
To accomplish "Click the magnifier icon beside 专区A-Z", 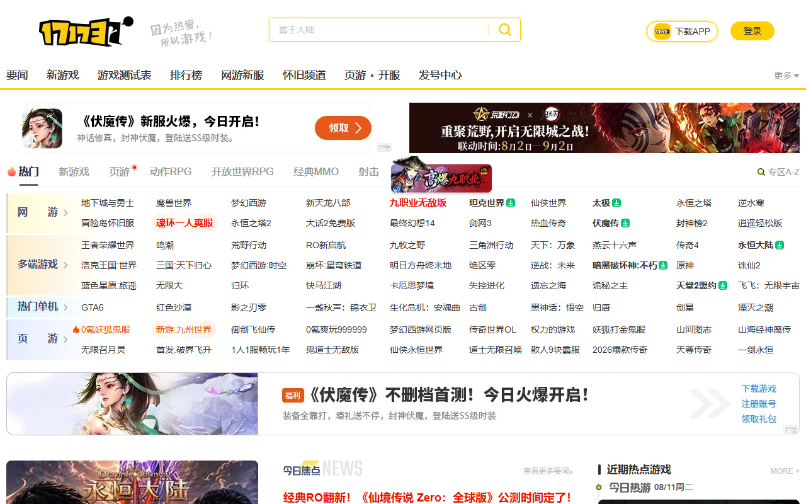I will (761, 172).
